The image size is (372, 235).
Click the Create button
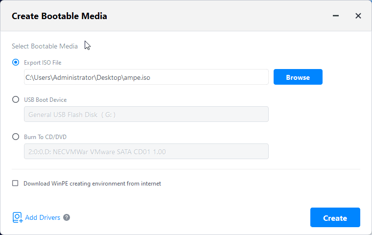pyautogui.click(x=335, y=218)
